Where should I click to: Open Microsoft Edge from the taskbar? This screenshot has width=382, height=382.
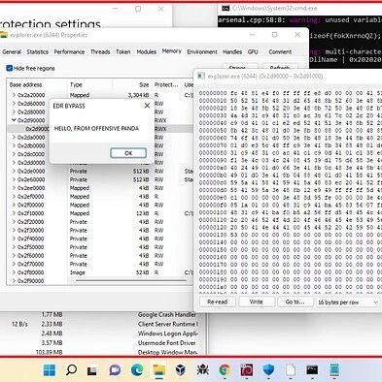tap(137, 370)
